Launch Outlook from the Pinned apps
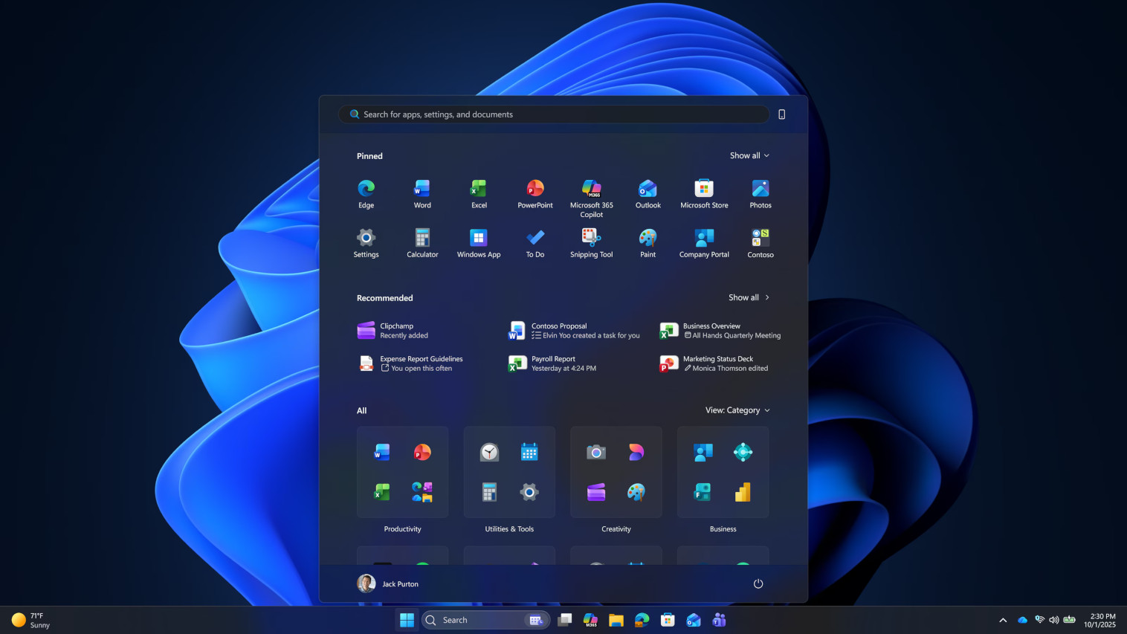Screen dimensions: 1127x634 tap(648, 194)
